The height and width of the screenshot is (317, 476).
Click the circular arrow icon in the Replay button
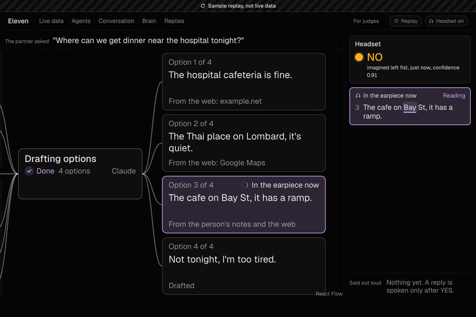(x=396, y=21)
